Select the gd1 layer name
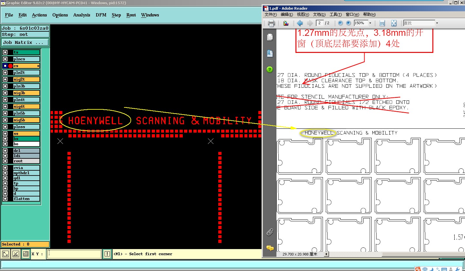This screenshot has height=271, width=465. click(x=26, y=178)
